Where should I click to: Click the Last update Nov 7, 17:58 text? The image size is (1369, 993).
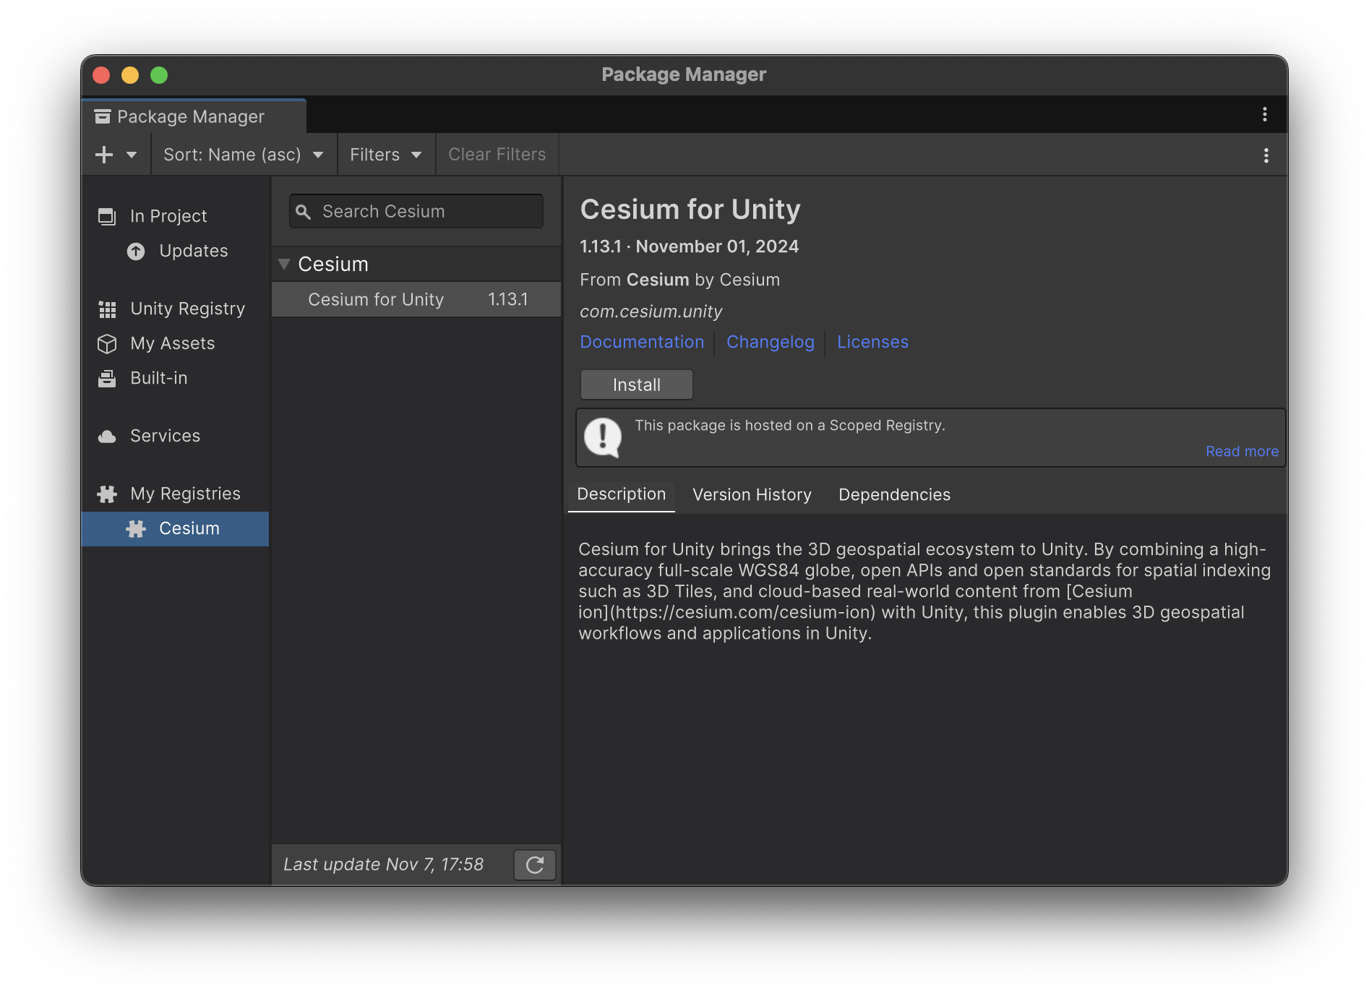[383, 864]
